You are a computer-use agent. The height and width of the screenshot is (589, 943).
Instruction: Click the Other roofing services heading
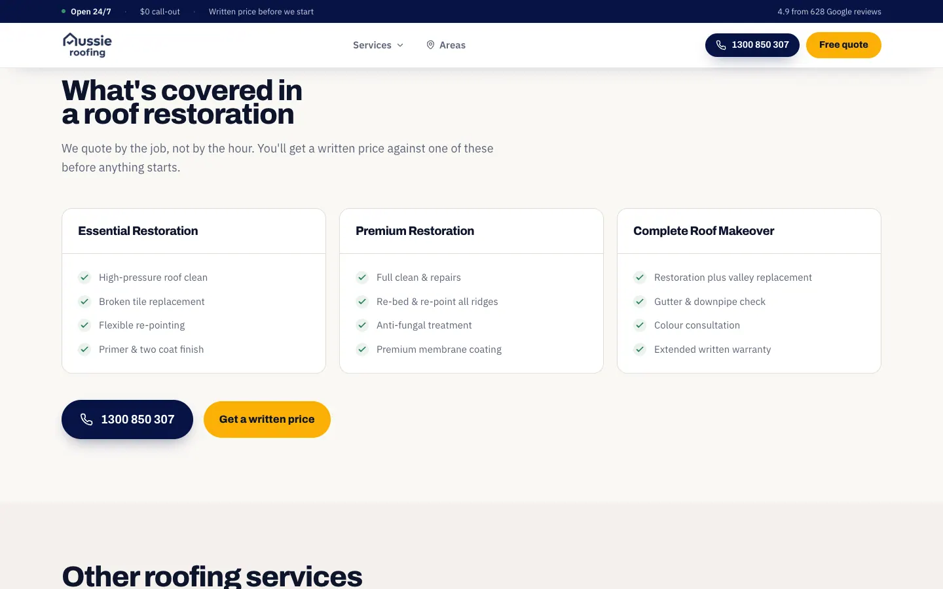(212, 576)
